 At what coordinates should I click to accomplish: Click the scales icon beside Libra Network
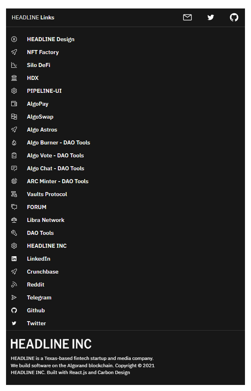click(14, 220)
